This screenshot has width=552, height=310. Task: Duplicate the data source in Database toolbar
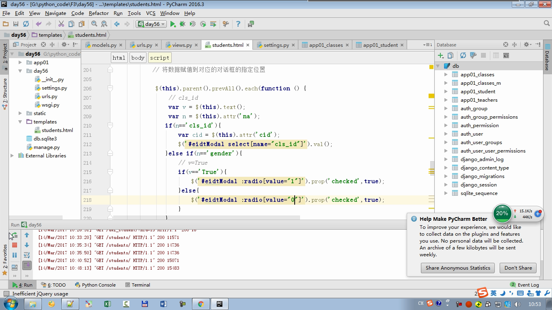451,55
